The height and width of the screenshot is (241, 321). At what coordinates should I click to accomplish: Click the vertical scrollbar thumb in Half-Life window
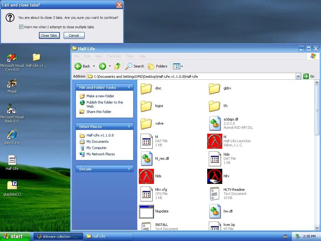tap(317, 110)
